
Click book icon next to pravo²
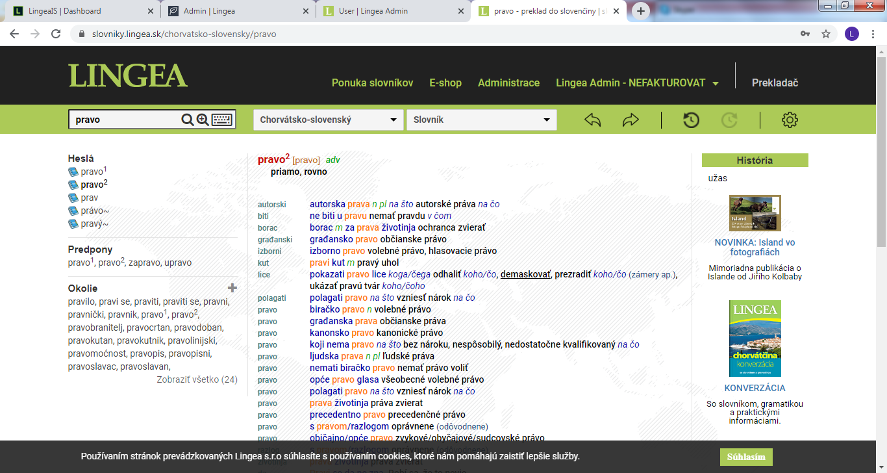(73, 185)
